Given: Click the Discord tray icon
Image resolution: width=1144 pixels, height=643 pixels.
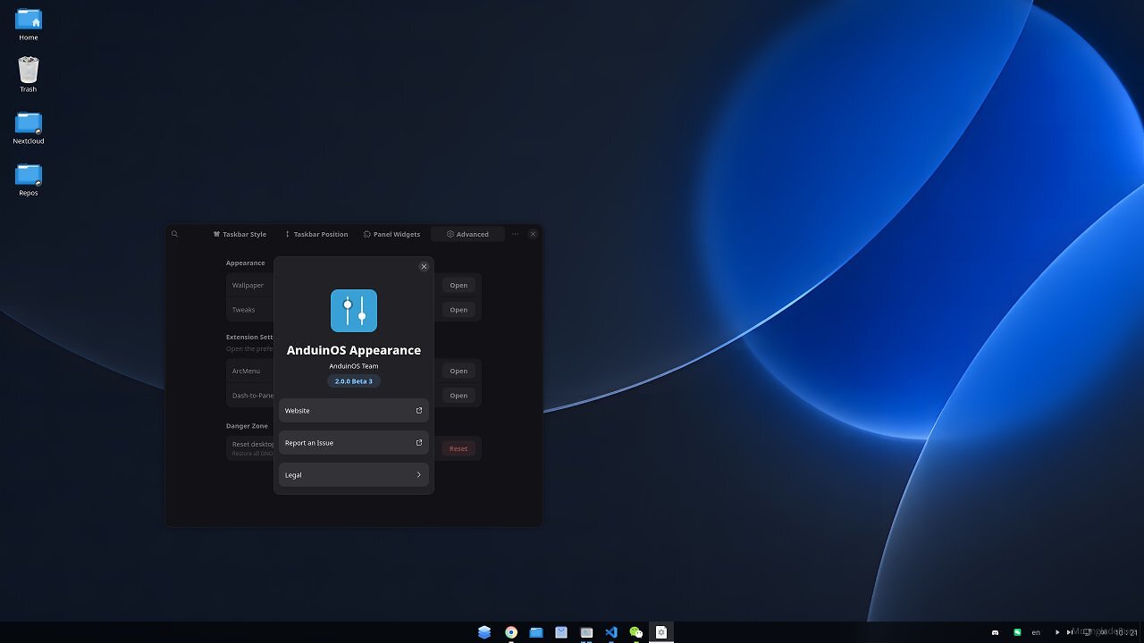Looking at the screenshot, I should point(996,632).
